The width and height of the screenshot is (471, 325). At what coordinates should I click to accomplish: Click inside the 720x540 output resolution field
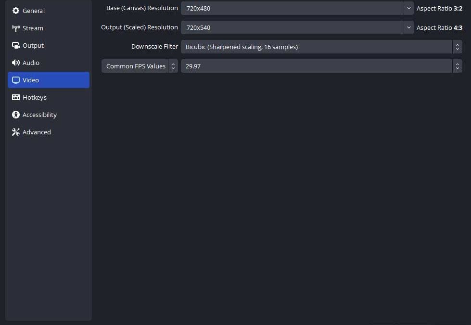click(292, 27)
